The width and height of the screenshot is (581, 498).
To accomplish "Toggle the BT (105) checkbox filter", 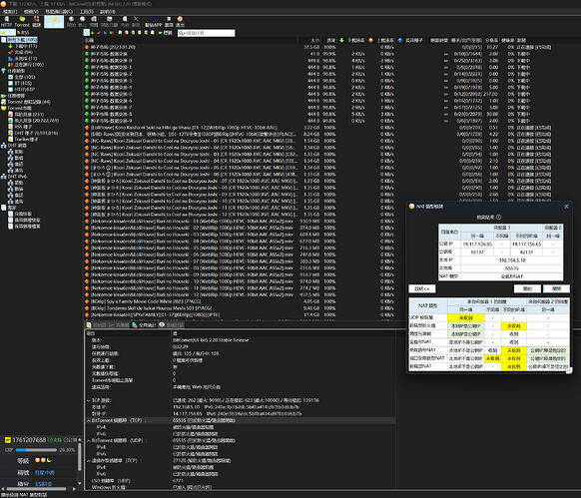I will [x=11, y=83].
